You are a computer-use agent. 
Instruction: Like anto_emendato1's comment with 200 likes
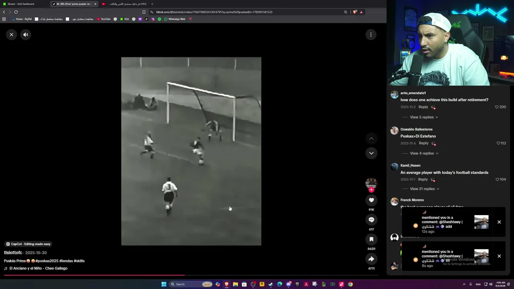click(497, 107)
